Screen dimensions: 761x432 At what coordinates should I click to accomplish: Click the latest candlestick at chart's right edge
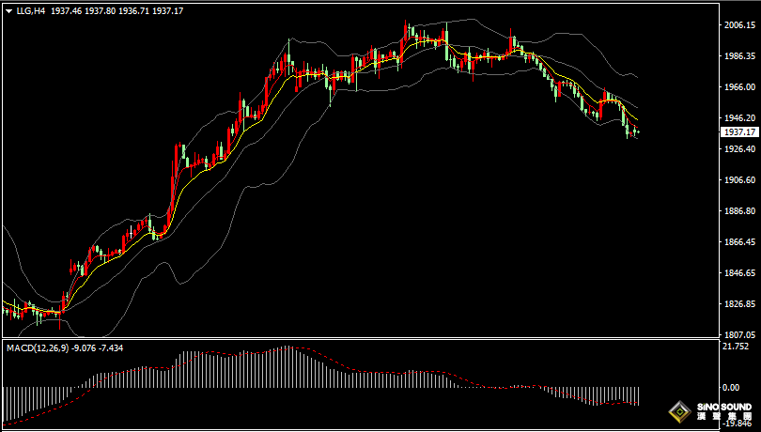(638, 131)
